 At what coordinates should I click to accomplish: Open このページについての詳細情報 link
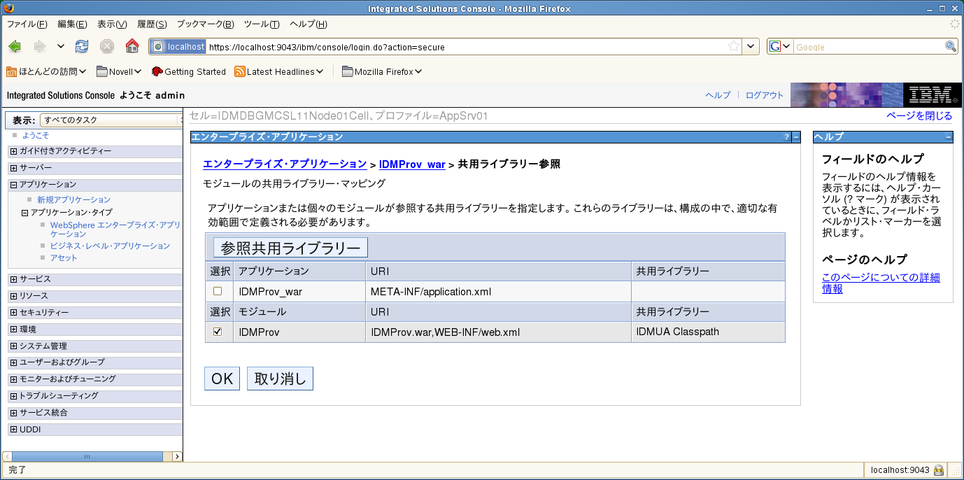(x=881, y=283)
